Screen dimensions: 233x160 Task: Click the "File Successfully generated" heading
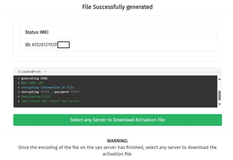[118, 7]
